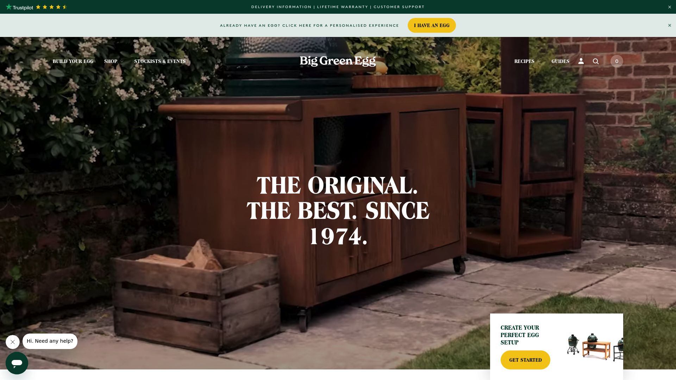
Task: Open the green chat launcher bubble
Action: [17, 363]
